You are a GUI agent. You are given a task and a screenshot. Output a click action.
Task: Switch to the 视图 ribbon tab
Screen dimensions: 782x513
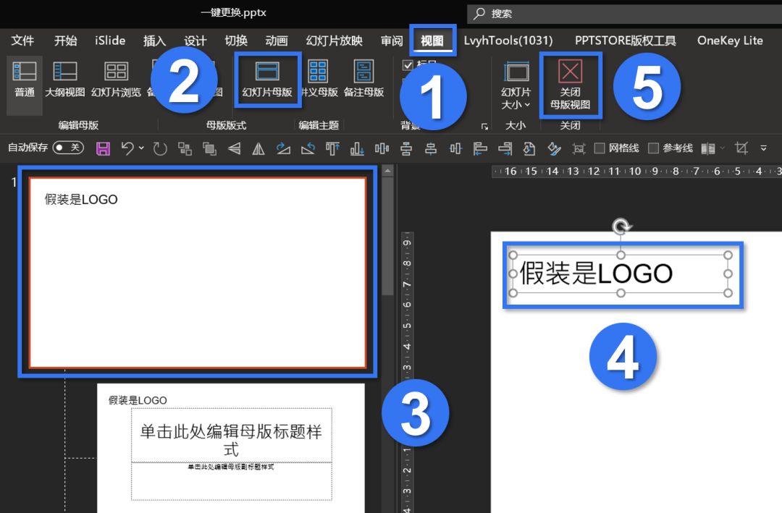(x=432, y=41)
